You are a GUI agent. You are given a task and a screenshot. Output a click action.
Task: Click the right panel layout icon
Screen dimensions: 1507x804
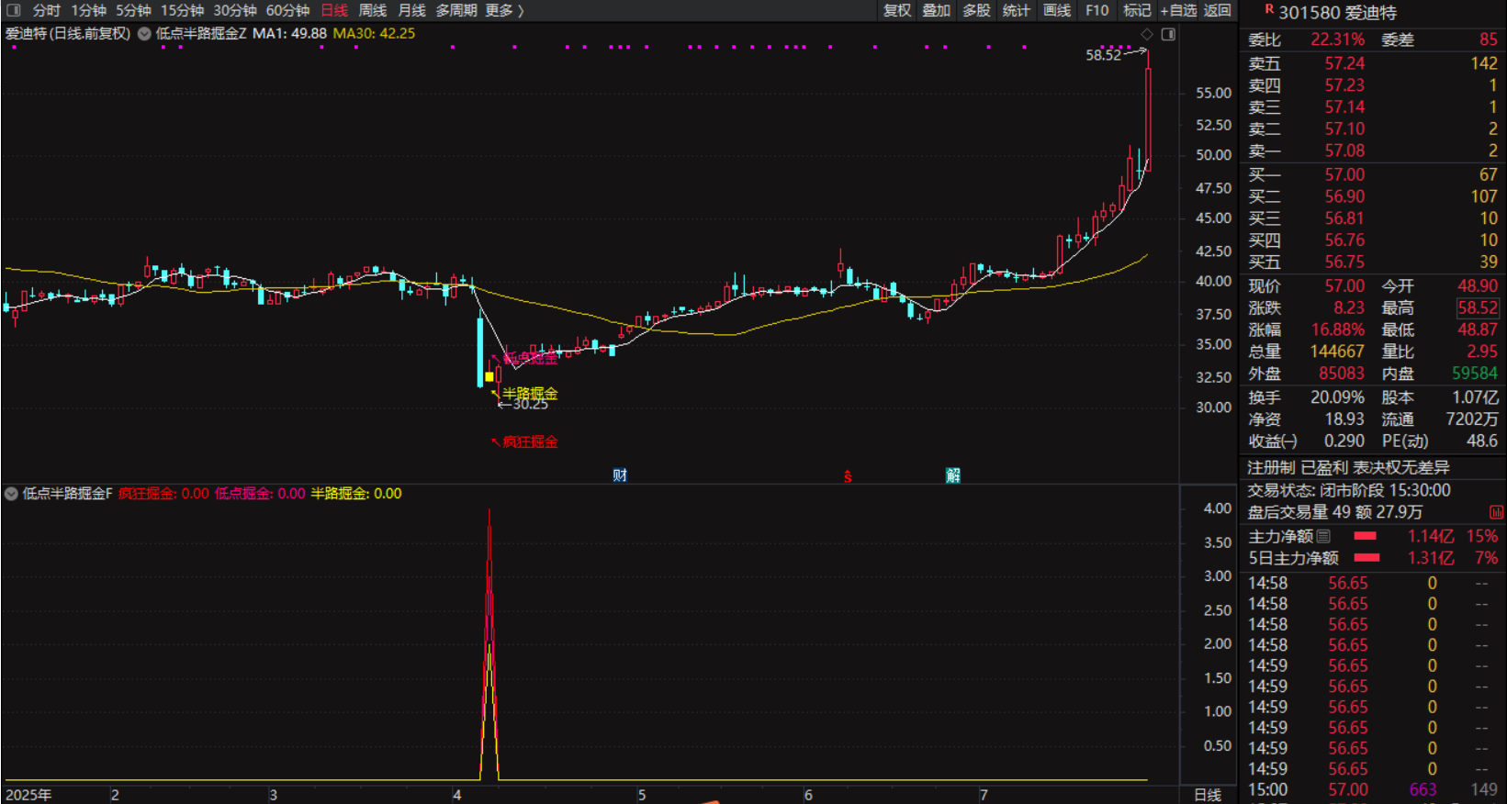1168,34
